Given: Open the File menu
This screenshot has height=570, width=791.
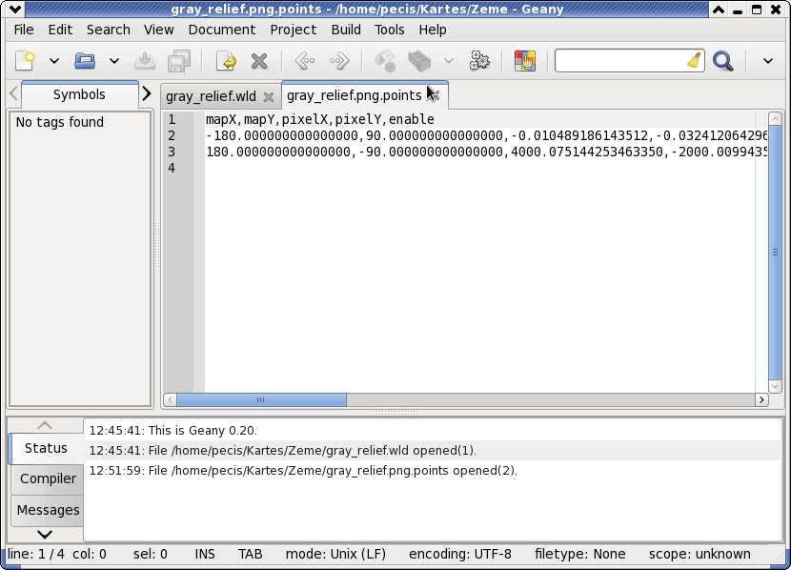Looking at the screenshot, I should tap(24, 30).
